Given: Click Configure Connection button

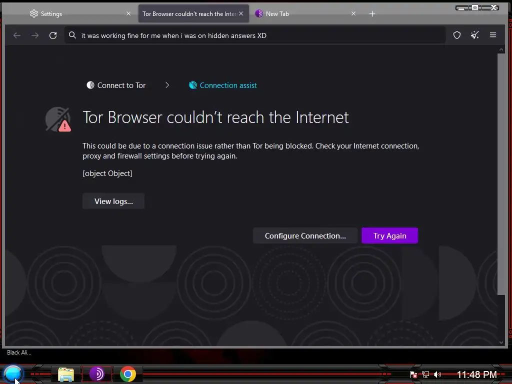Looking at the screenshot, I should pyautogui.click(x=305, y=236).
